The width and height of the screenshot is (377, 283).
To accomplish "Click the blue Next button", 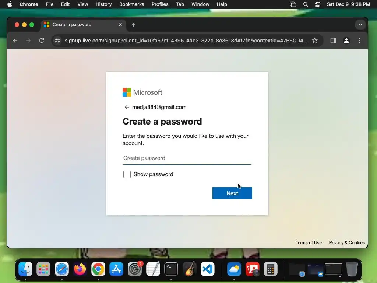I will [x=232, y=193].
